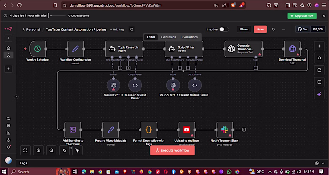Viewport: 329px width, 175px height.
Task: Select the Generate Thumbnail OpenAI node
Action: click(243, 49)
